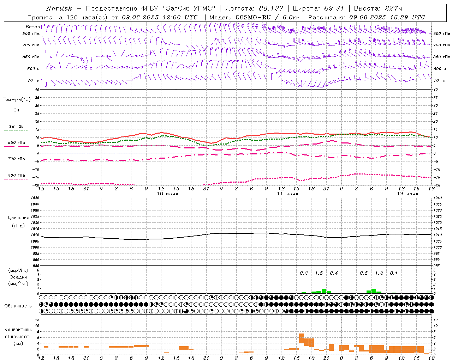This screenshot has height=361, width=452.
Task: Click the 1.2 precipitation amount value
Action: pyautogui.click(x=379, y=273)
